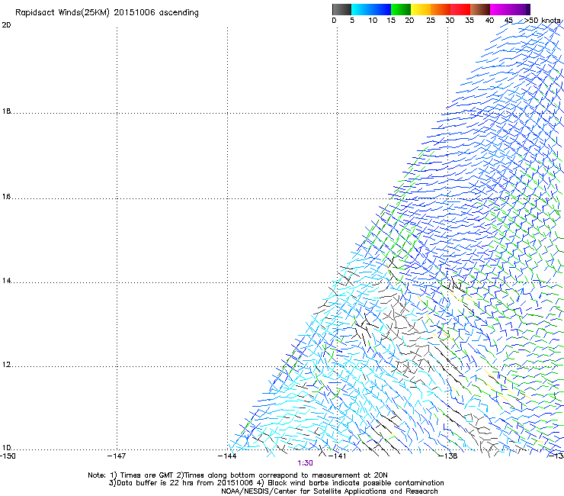The width and height of the screenshot is (564, 496).
Task: Click the legend value '25'
Action: click(x=431, y=21)
